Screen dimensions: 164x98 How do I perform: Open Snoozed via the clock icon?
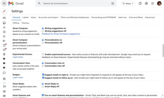coord(4,32)
